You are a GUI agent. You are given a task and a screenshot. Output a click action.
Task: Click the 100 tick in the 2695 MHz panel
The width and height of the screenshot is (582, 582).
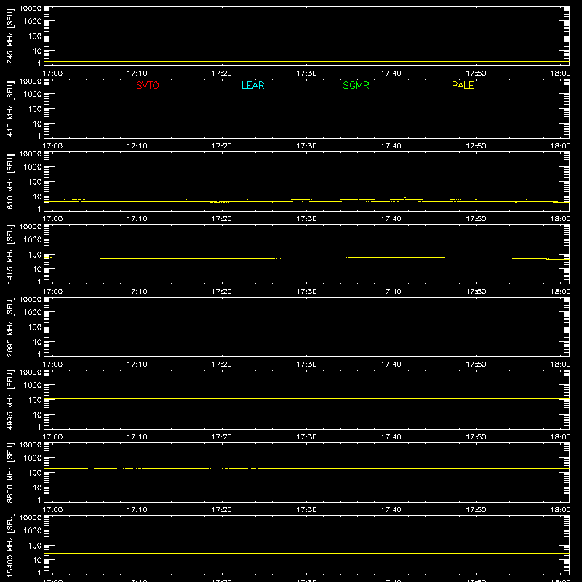coord(35,327)
